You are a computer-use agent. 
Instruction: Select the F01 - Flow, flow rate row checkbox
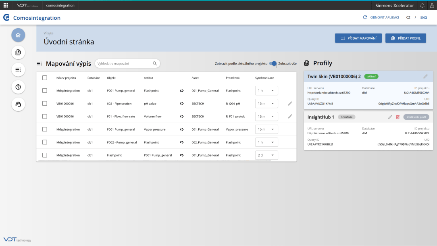point(45,117)
